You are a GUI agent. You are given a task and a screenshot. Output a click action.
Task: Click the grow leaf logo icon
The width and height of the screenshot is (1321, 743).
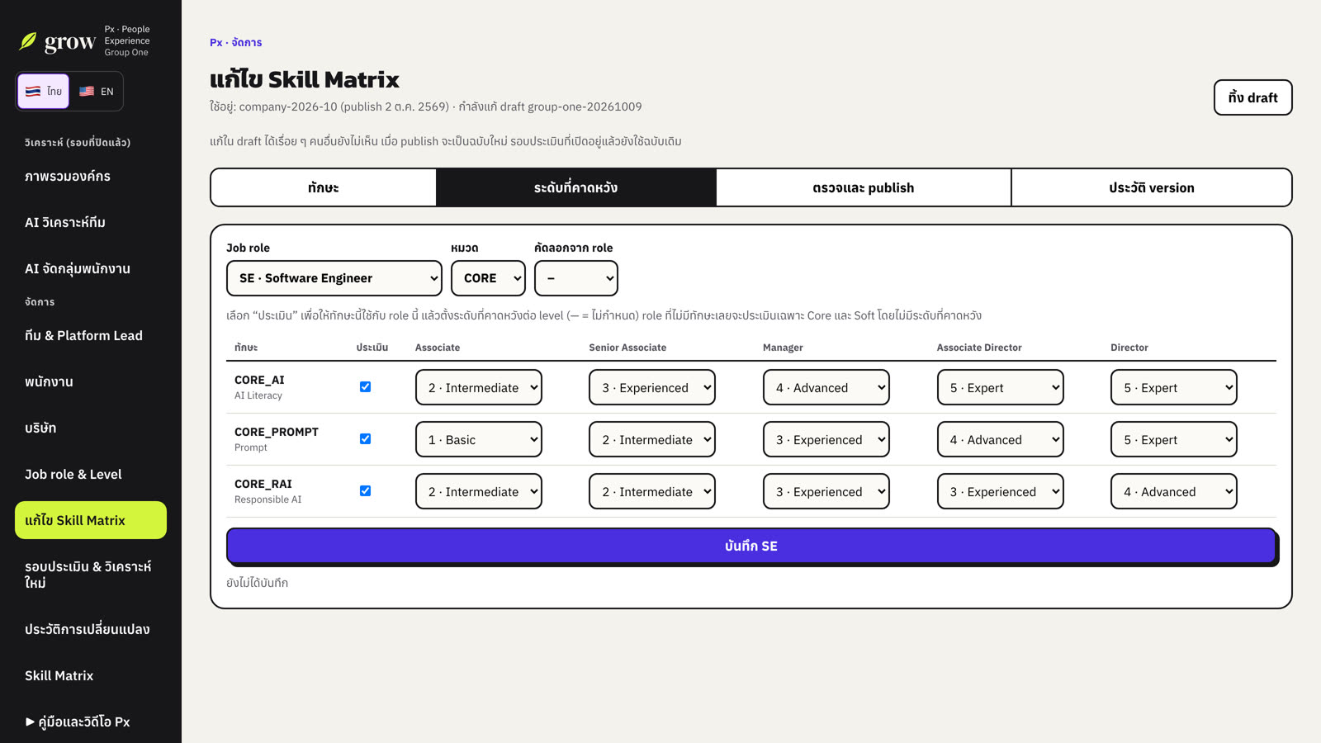[x=28, y=41]
